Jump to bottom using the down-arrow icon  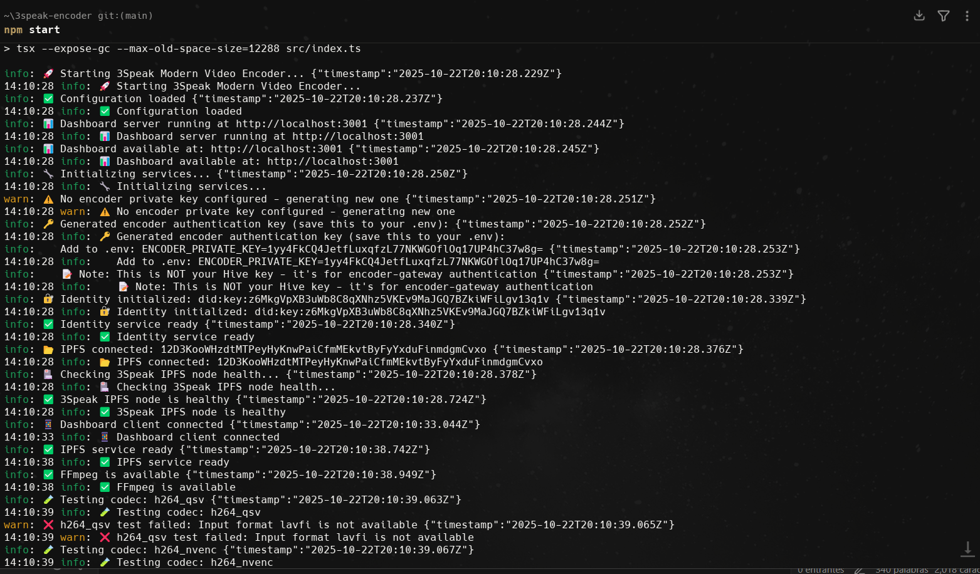967,549
